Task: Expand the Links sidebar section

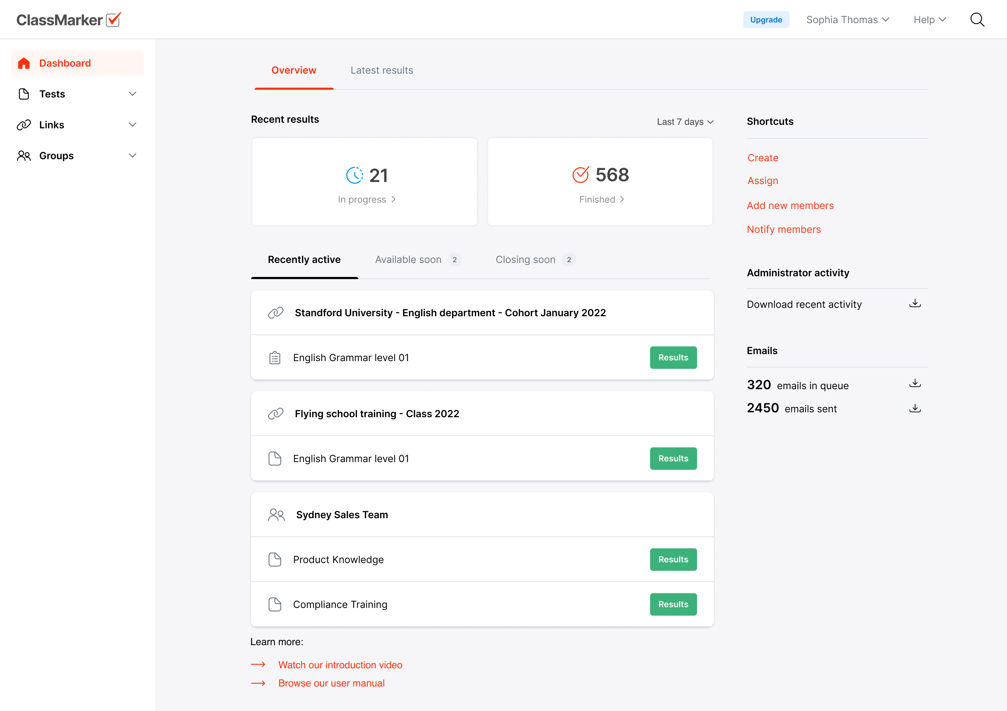Action: point(132,125)
